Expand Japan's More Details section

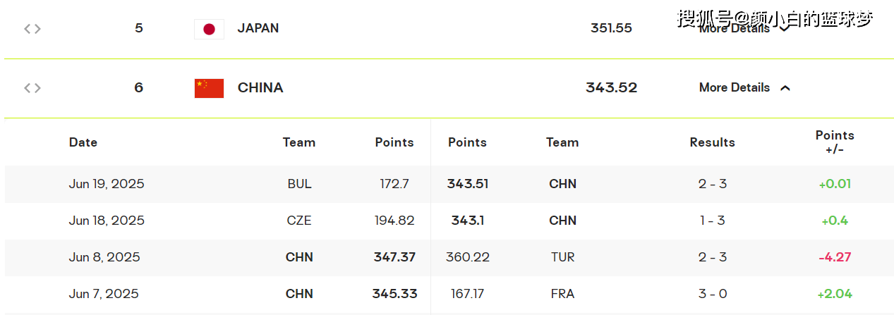(x=734, y=29)
